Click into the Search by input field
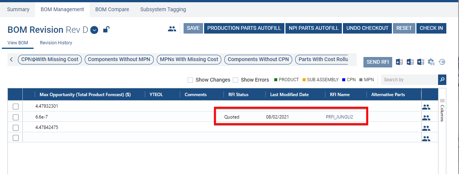 pos(409,80)
